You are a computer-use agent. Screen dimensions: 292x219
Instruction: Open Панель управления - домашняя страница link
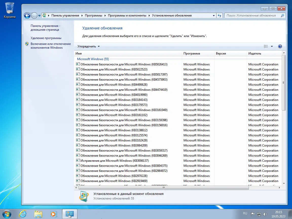[x=45, y=28]
